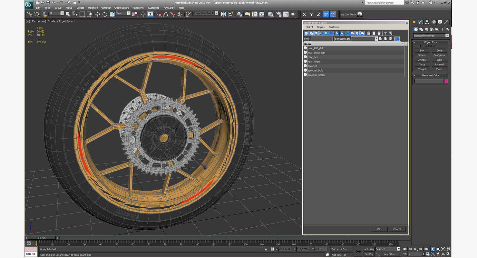Open the Select by Name tool
The width and height of the screenshot is (477, 258).
tap(75, 14)
